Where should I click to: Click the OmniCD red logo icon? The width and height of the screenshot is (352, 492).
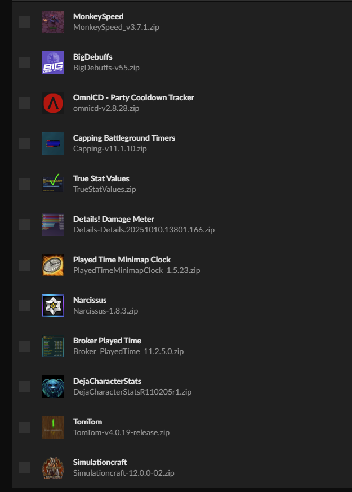pos(53,103)
